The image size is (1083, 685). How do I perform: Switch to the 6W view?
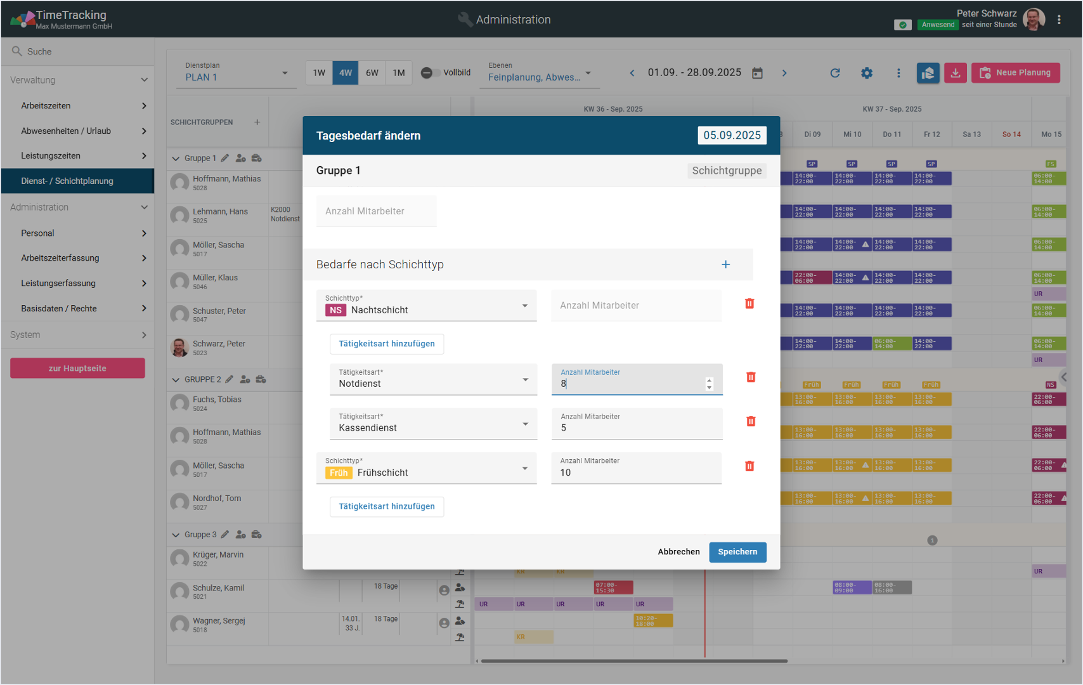click(x=372, y=73)
